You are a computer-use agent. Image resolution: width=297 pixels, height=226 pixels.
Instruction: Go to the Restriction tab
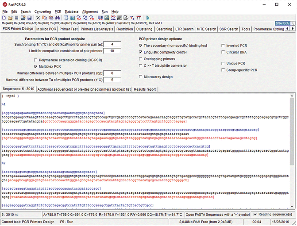125,29
